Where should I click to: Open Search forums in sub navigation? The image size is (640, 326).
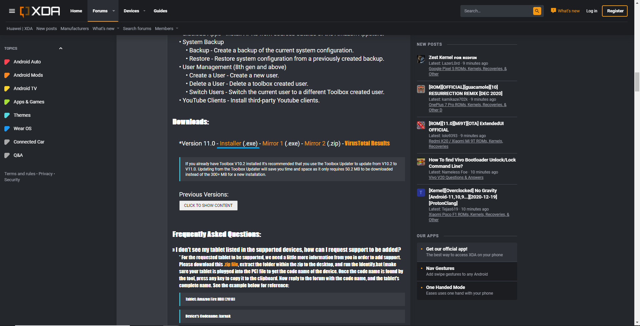click(137, 28)
